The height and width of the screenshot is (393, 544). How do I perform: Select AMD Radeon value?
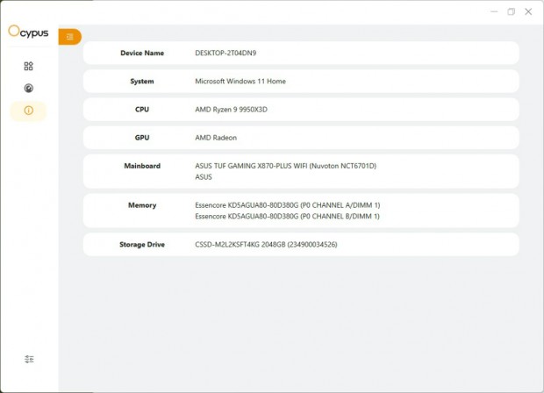(216, 138)
